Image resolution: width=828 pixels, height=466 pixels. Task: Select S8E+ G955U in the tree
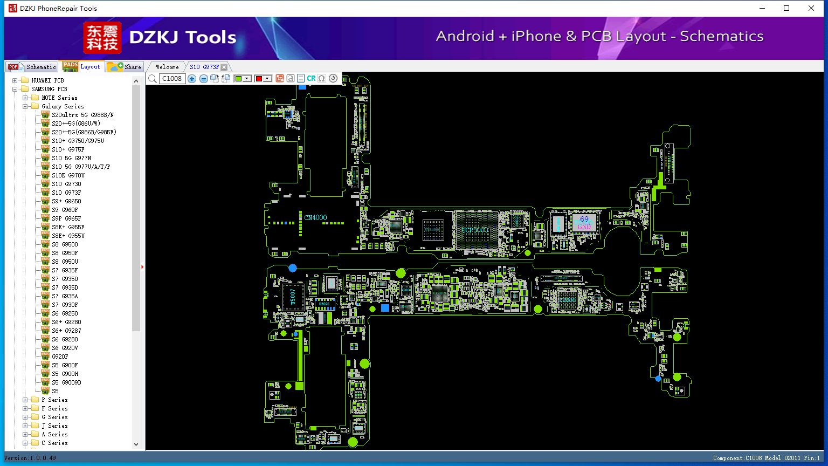point(68,236)
